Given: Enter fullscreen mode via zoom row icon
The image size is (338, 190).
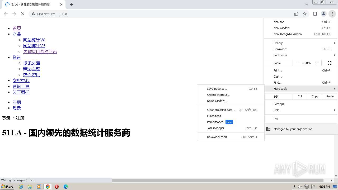Looking at the screenshot, I should point(330,63).
